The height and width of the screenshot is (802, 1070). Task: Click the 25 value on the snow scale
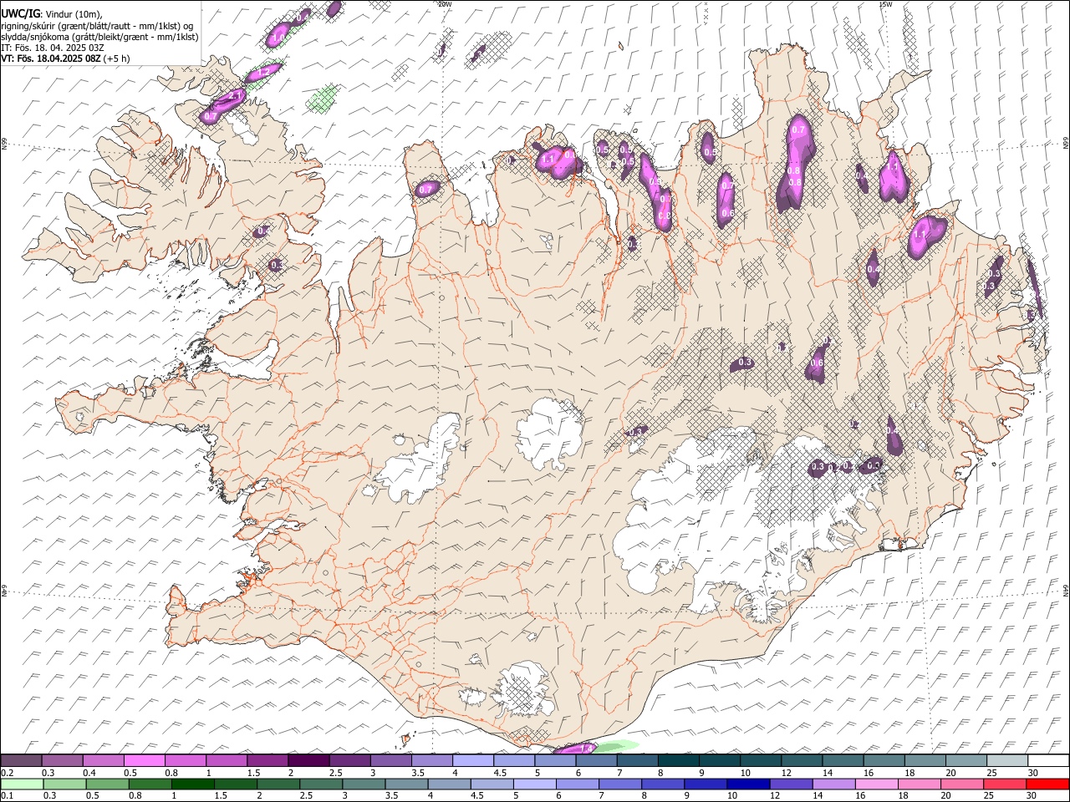(x=991, y=773)
